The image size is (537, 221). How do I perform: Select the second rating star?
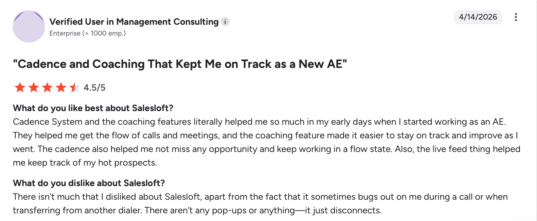[x=34, y=87]
